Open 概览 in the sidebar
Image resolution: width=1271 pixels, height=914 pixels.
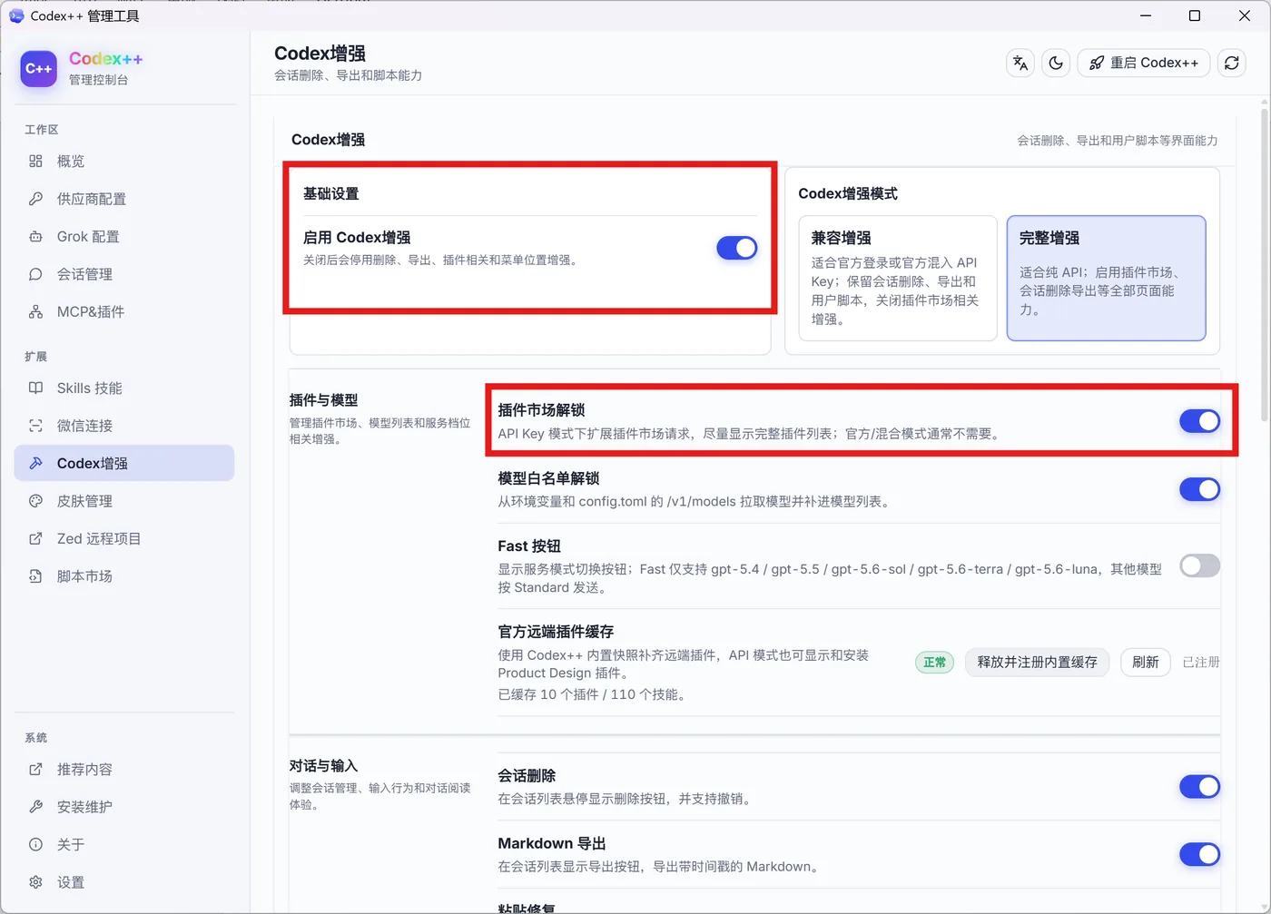[x=124, y=161]
